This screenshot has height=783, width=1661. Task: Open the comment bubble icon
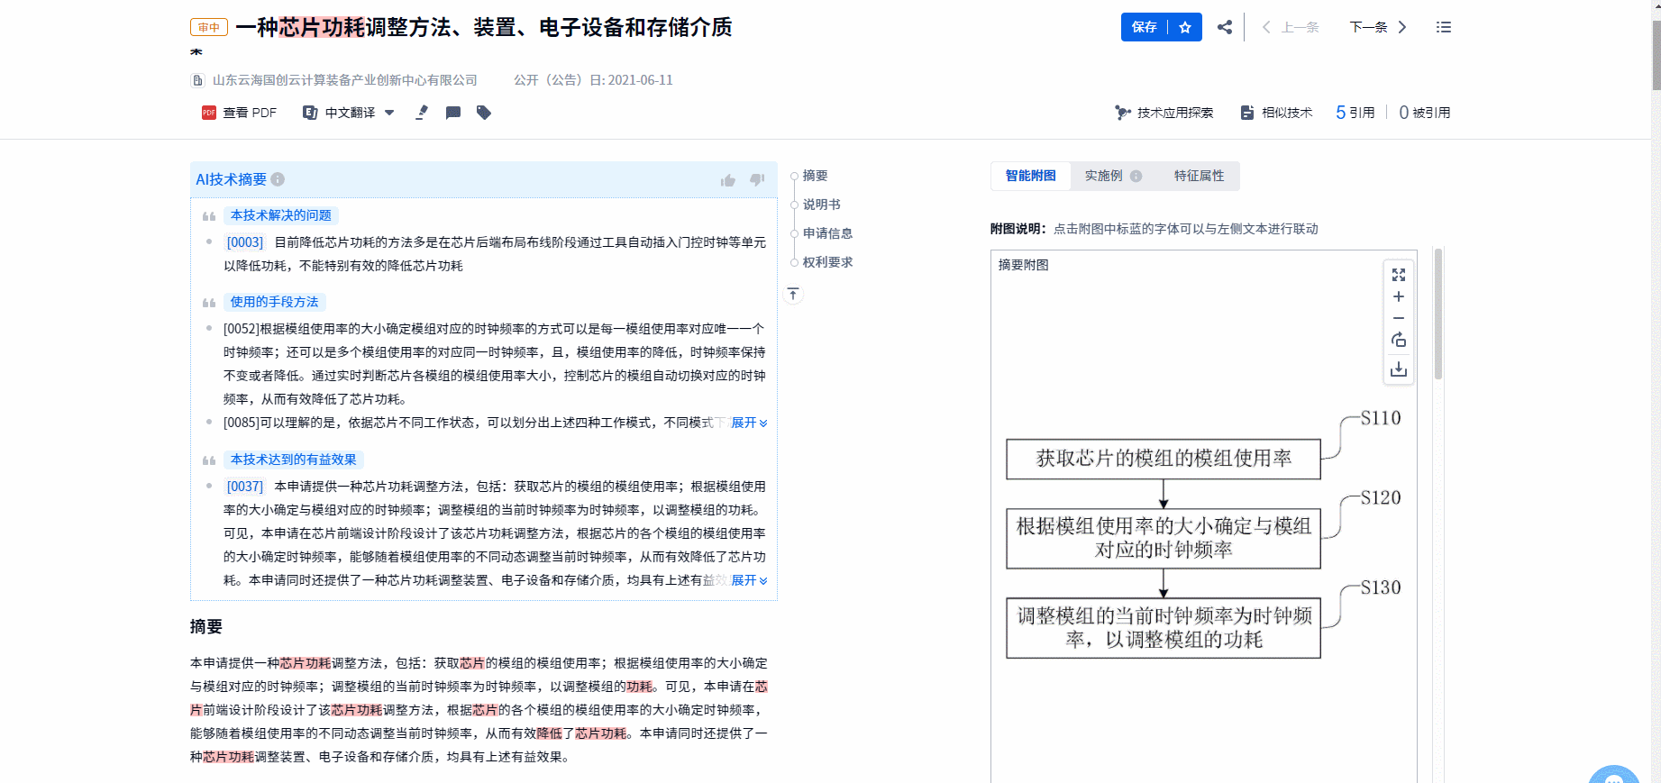(x=453, y=113)
